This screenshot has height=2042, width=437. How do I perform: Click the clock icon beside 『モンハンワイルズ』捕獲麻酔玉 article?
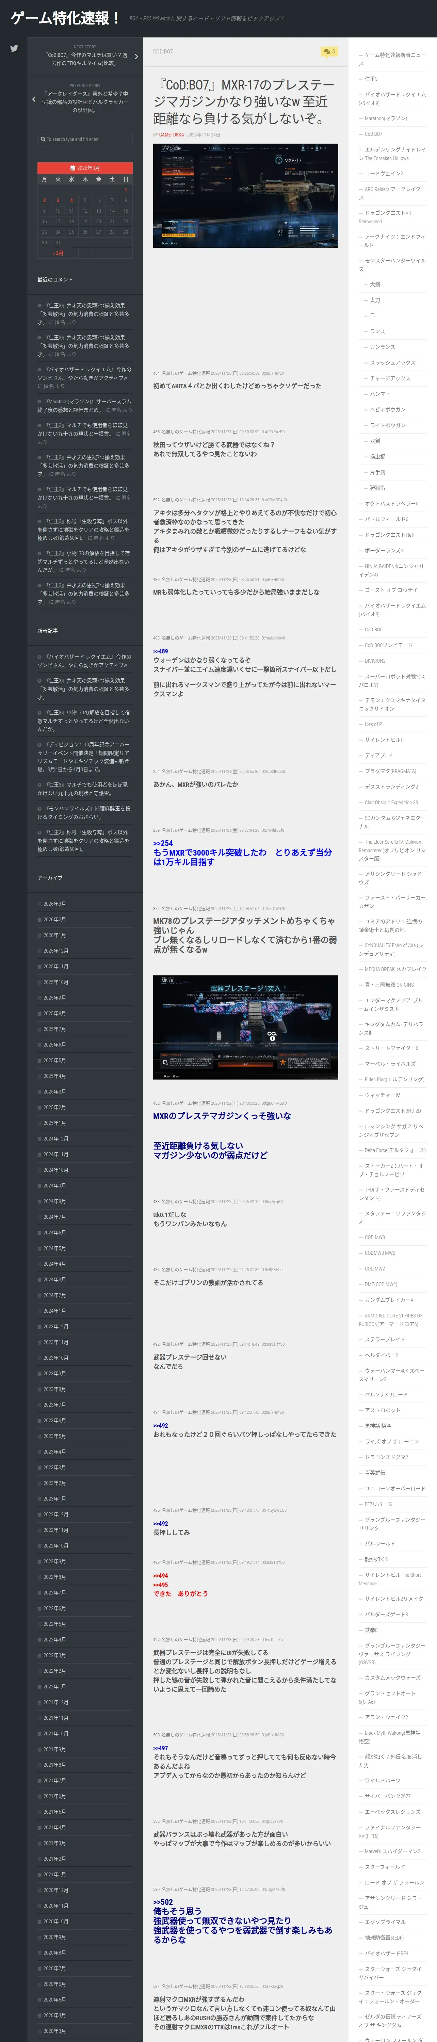pyautogui.click(x=40, y=809)
